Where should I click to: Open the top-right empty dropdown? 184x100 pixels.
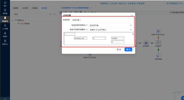155,3
